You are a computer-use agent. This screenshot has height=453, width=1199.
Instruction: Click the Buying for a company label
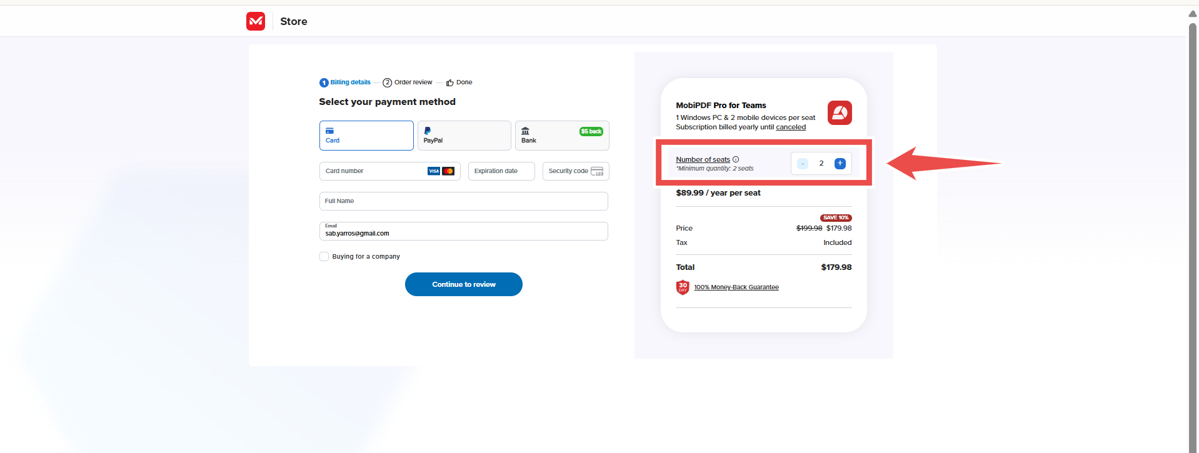(x=366, y=257)
